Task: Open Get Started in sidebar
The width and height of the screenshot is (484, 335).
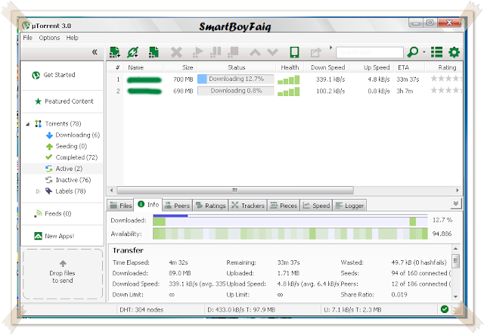Action: pyautogui.click(x=54, y=75)
